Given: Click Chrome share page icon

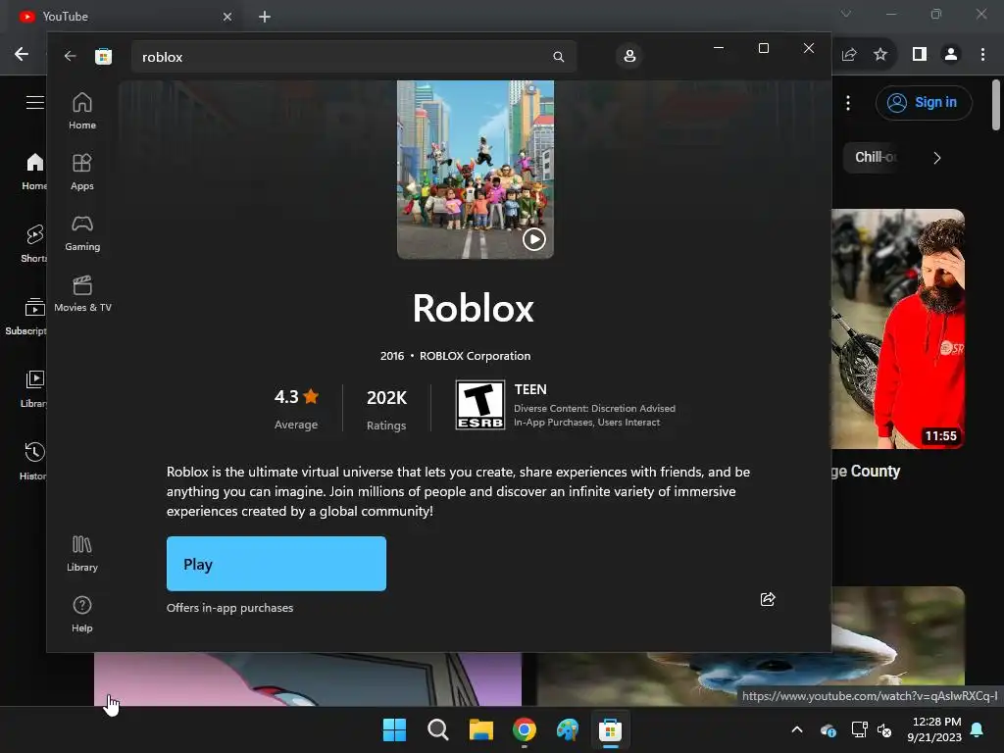Looking at the screenshot, I should [x=849, y=55].
